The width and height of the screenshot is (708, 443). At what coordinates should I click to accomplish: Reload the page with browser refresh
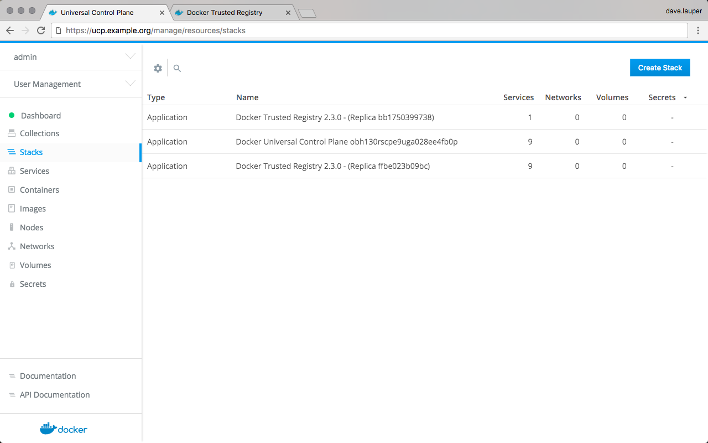click(x=41, y=30)
